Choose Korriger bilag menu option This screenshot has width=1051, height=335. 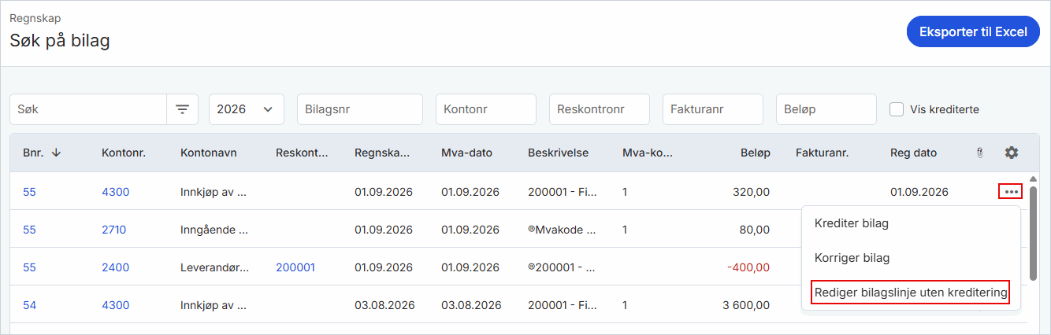[852, 257]
